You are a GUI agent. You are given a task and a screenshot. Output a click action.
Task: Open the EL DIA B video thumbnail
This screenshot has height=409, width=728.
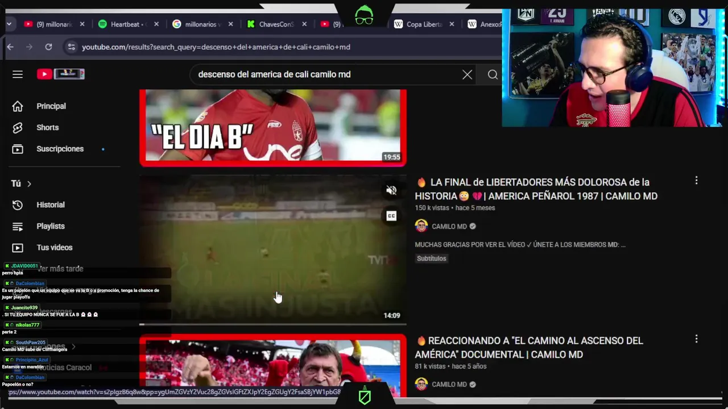273,128
